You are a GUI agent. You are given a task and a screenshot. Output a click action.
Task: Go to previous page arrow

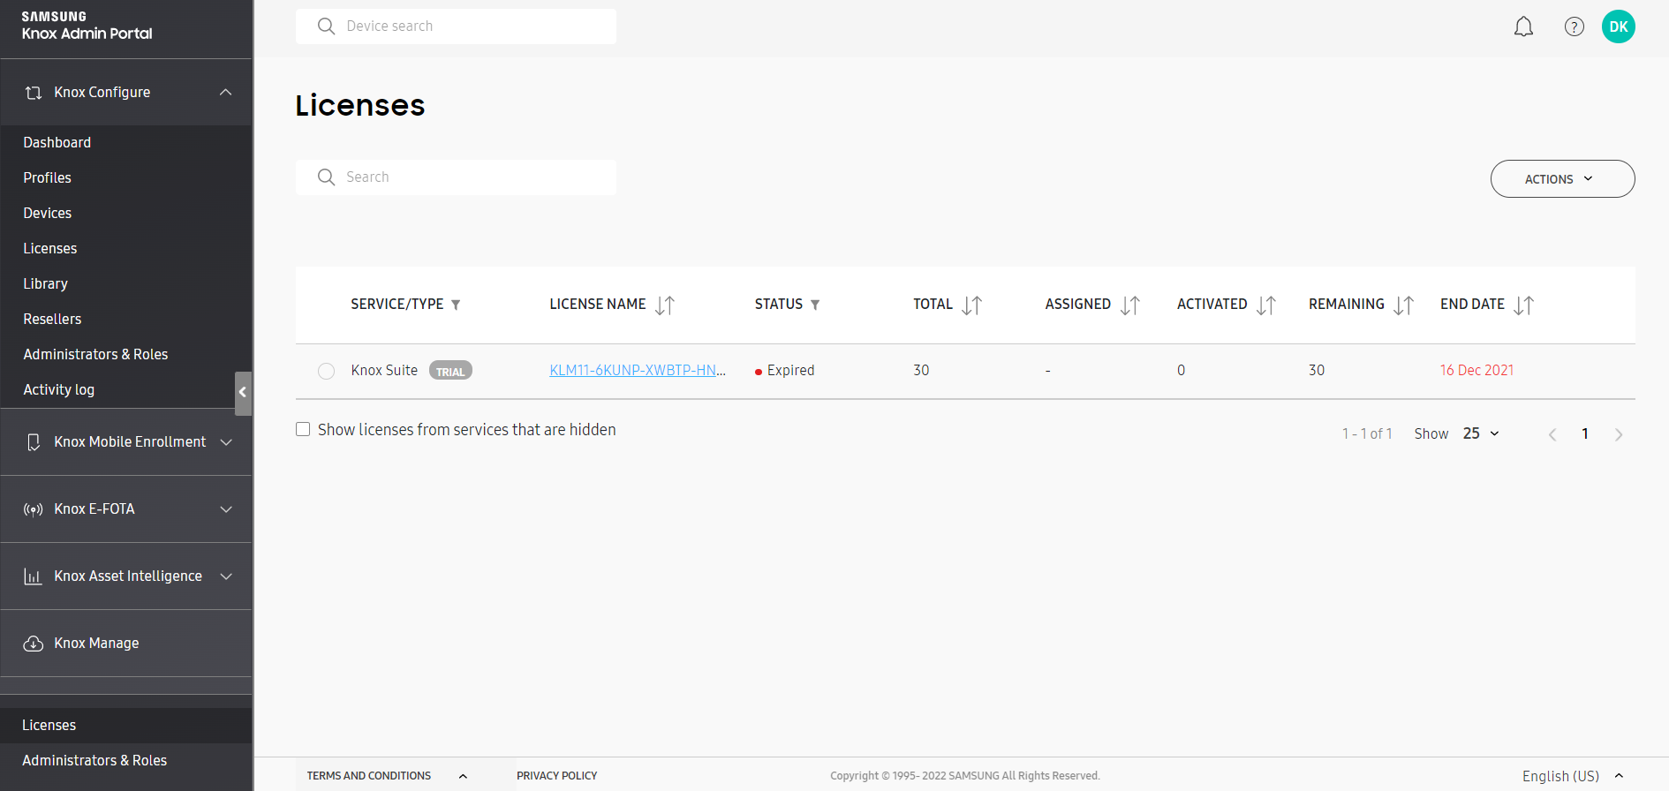[1552, 434]
